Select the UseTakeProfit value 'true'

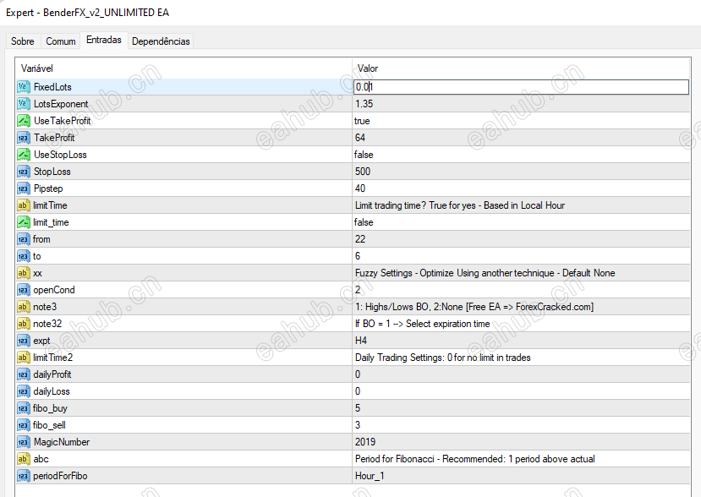(362, 121)
